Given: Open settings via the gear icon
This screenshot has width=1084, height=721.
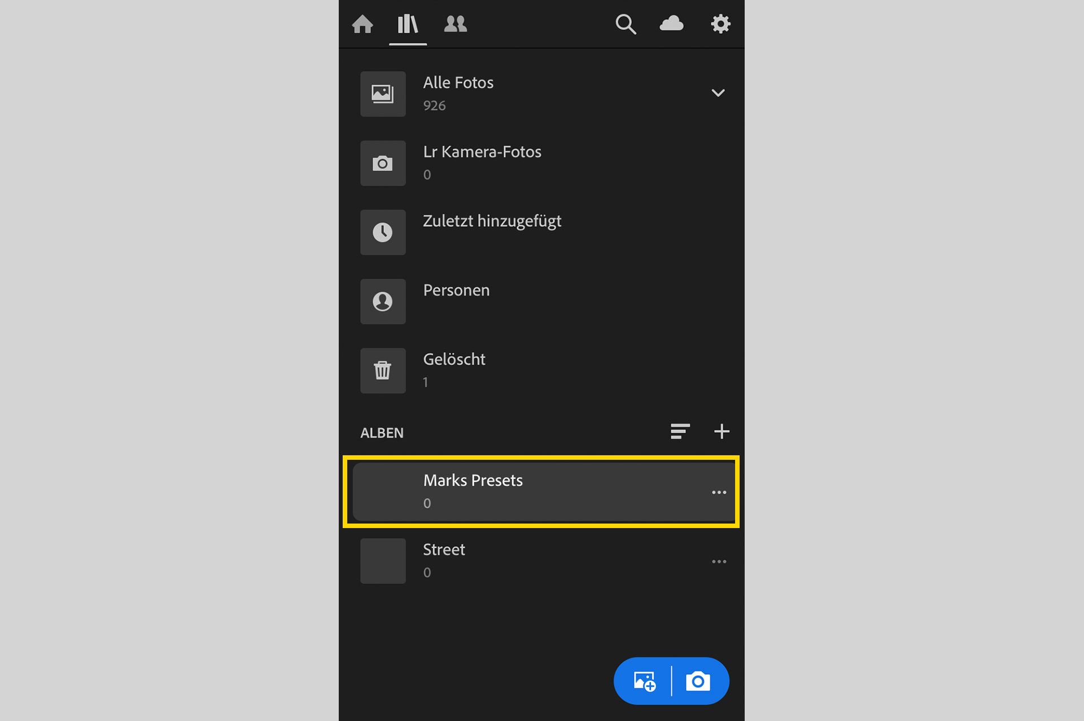Looking at the screenshot, I should point(720,24).
